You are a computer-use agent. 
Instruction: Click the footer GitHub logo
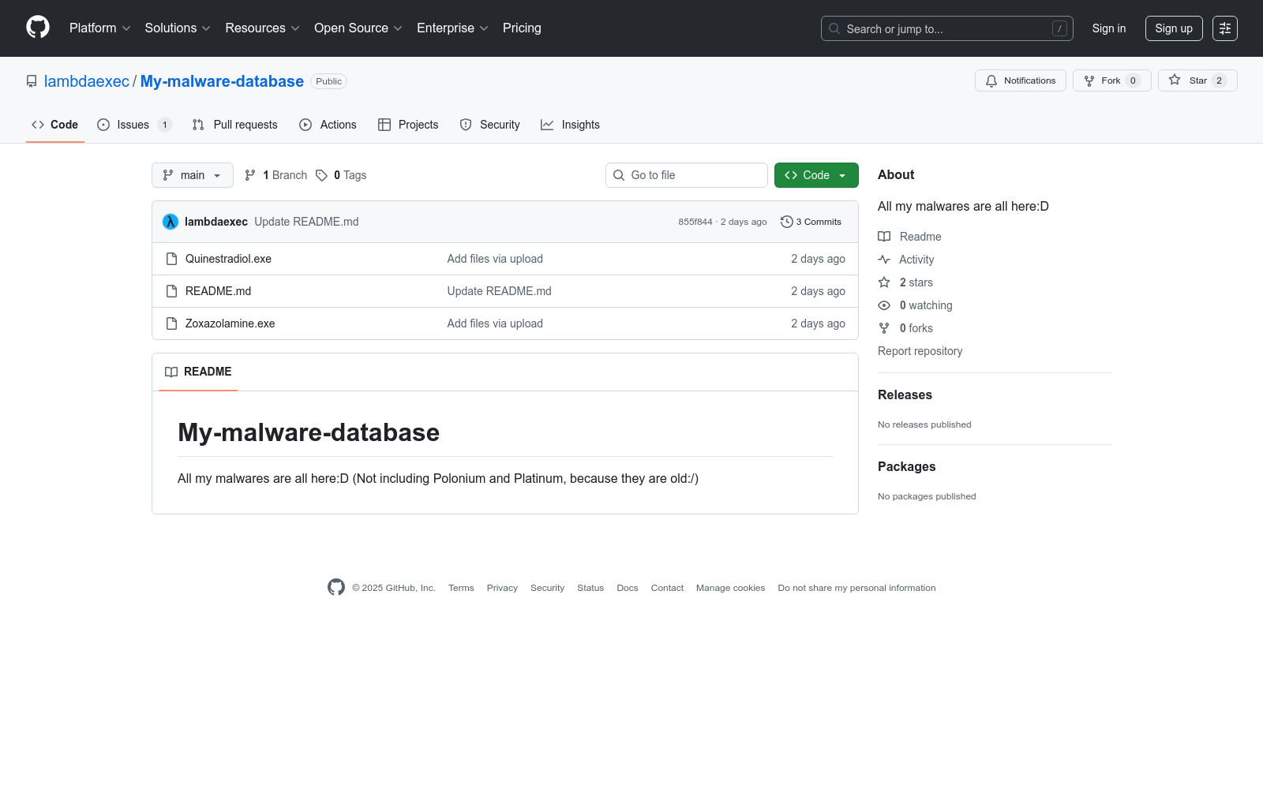click(x=336, y=587)
